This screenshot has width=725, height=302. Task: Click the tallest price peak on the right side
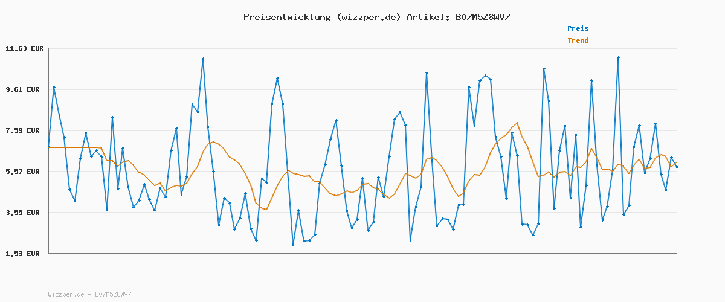(618, 58)
